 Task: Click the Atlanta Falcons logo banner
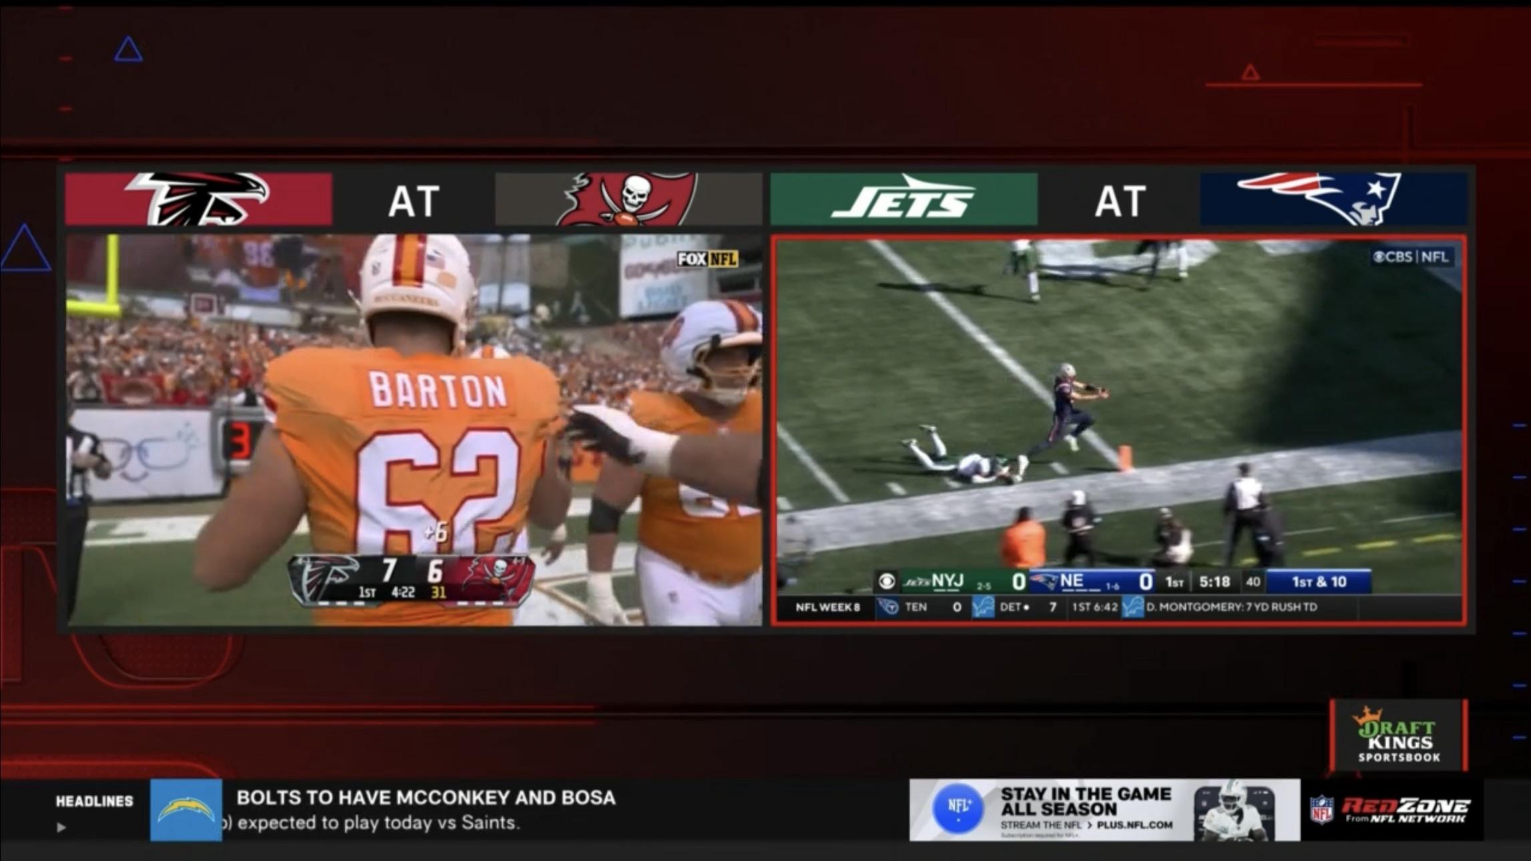pyautogui.click(x=198, y=199)
